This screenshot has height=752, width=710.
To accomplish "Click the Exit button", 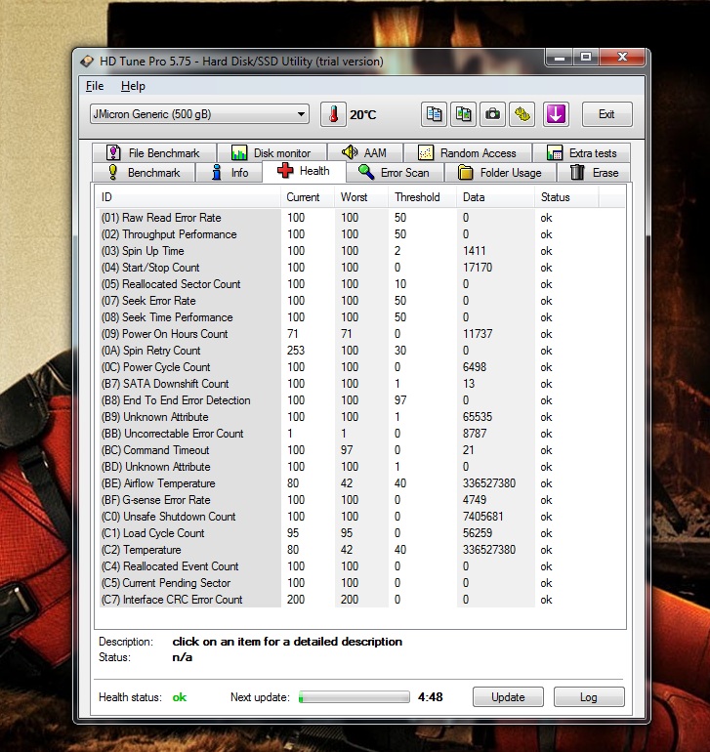I will point(606,114).
